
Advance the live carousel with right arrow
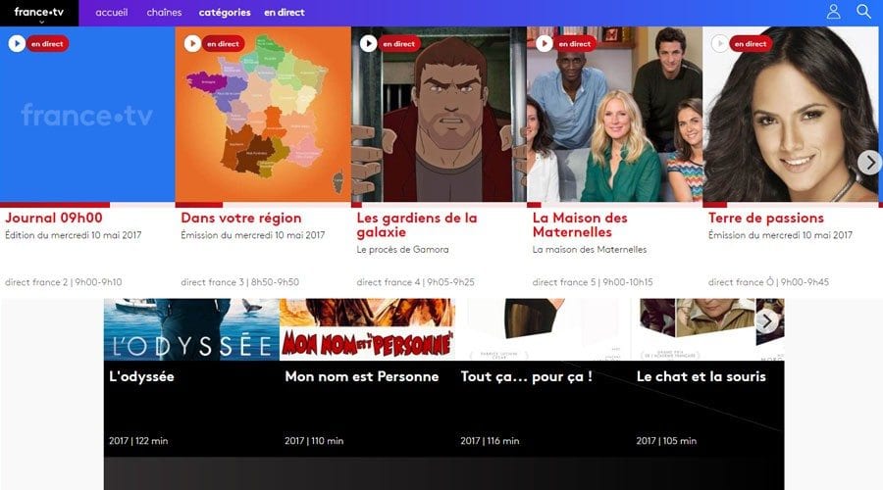point(870,163)
